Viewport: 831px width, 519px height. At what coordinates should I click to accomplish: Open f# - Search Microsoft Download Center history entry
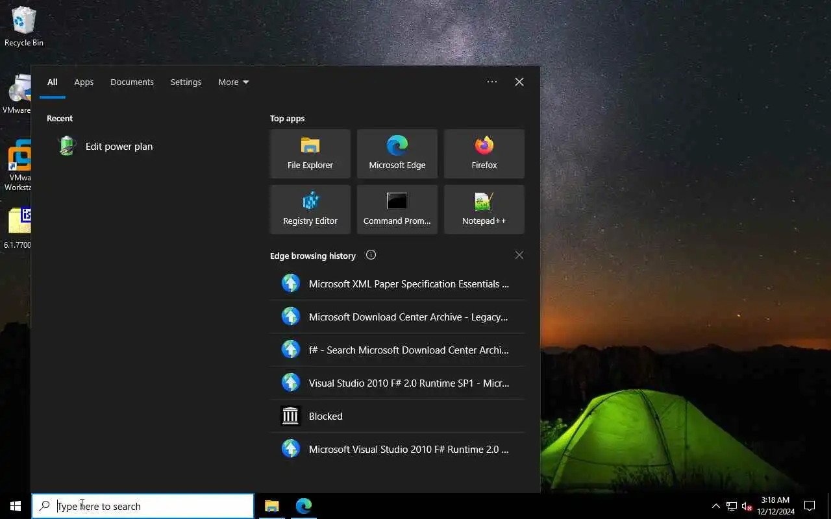tap(397, 350)
